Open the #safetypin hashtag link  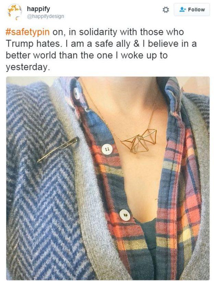(28, 32)
